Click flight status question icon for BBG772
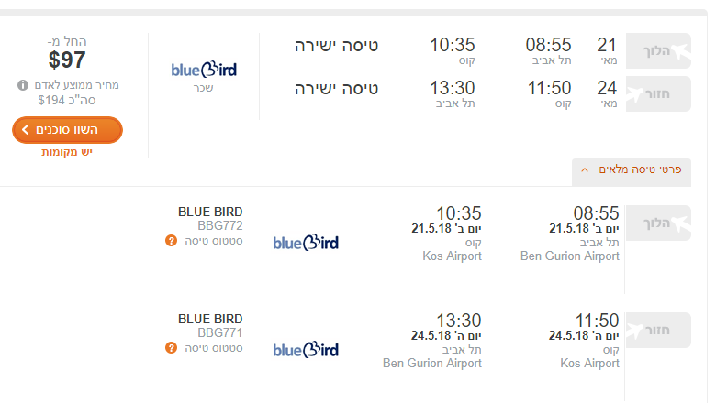Image resolution: width=716 pixels, height=403 pixels. click(x=171, y=241)
